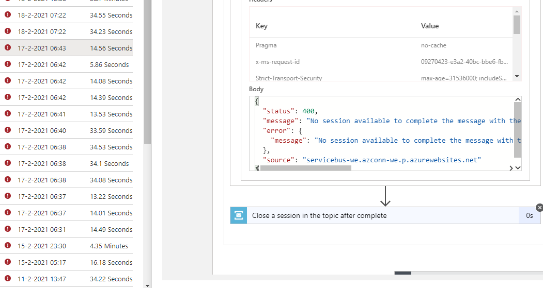Open run 17-2-2021 06:42 lasting 5.86 Seconds

tap(66, 64)
